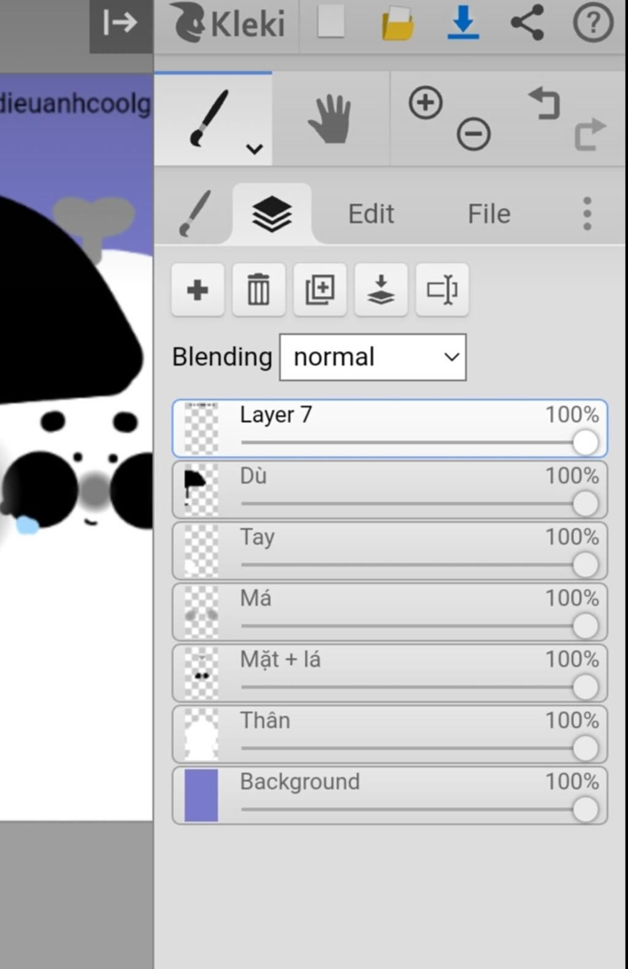Click the Dù layer thumbnail
The image size is (628, 969).
tap(201, 489)
